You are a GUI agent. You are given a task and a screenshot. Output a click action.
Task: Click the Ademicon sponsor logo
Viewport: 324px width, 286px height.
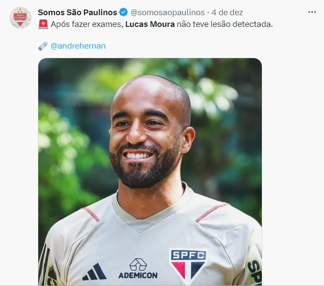click(138, 269)
